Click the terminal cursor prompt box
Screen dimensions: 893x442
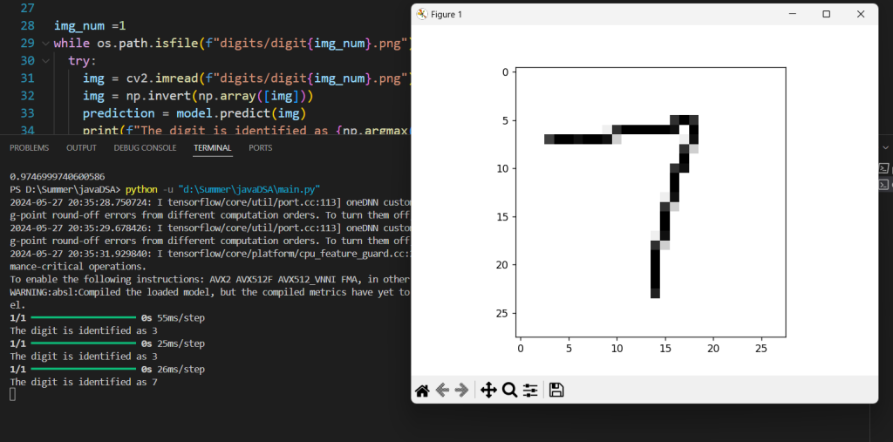pyautogui.click(x=12, y=394)
